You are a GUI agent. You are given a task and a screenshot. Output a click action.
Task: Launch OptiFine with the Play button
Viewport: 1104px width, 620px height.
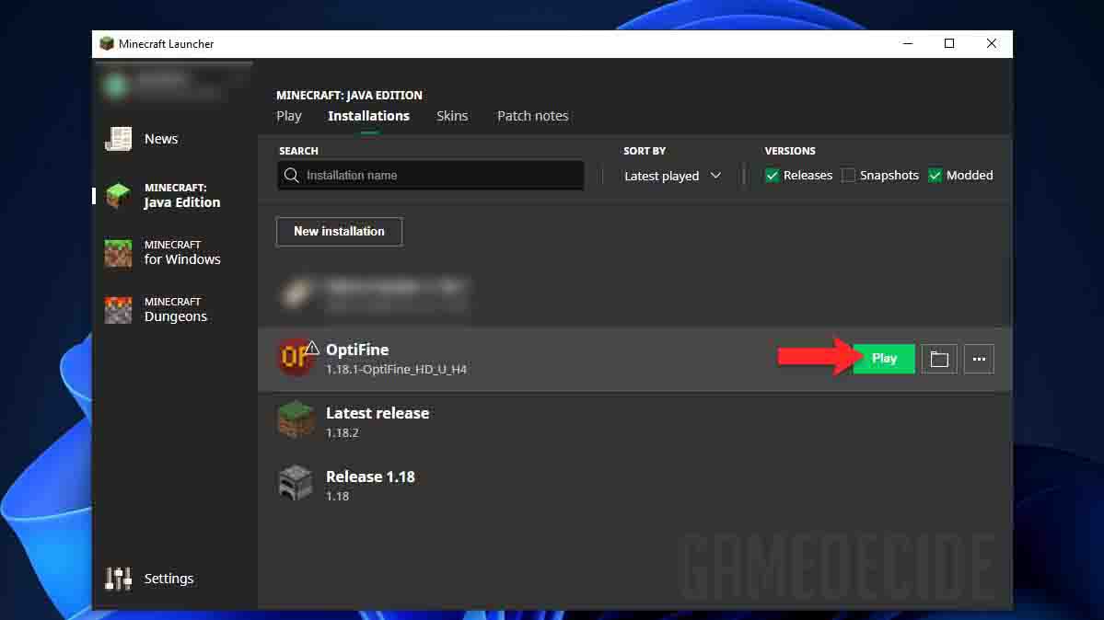point(884,359)
